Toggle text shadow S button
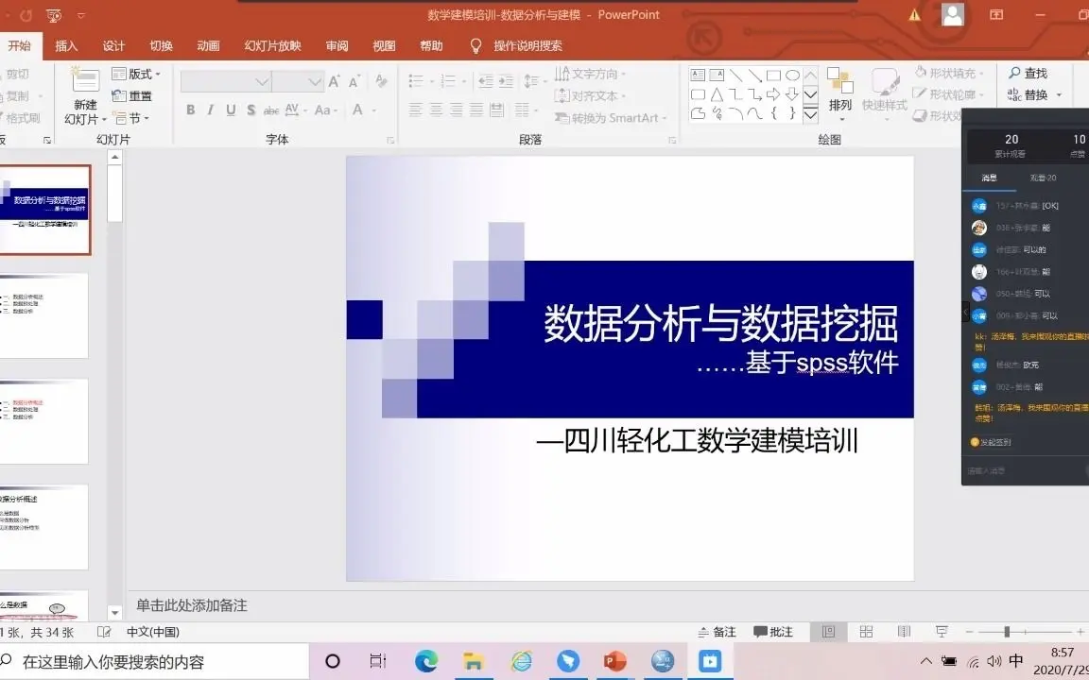This screenshot has width=1089, height=680. coord(251,110)
